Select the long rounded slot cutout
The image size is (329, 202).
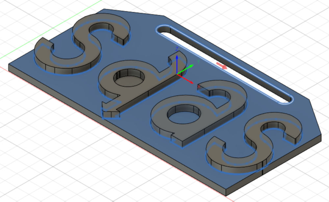(224, 65)
